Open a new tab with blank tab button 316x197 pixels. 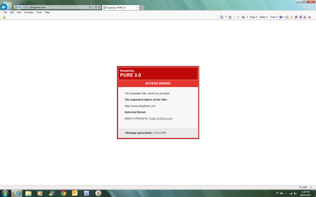[x=142, y=8]
